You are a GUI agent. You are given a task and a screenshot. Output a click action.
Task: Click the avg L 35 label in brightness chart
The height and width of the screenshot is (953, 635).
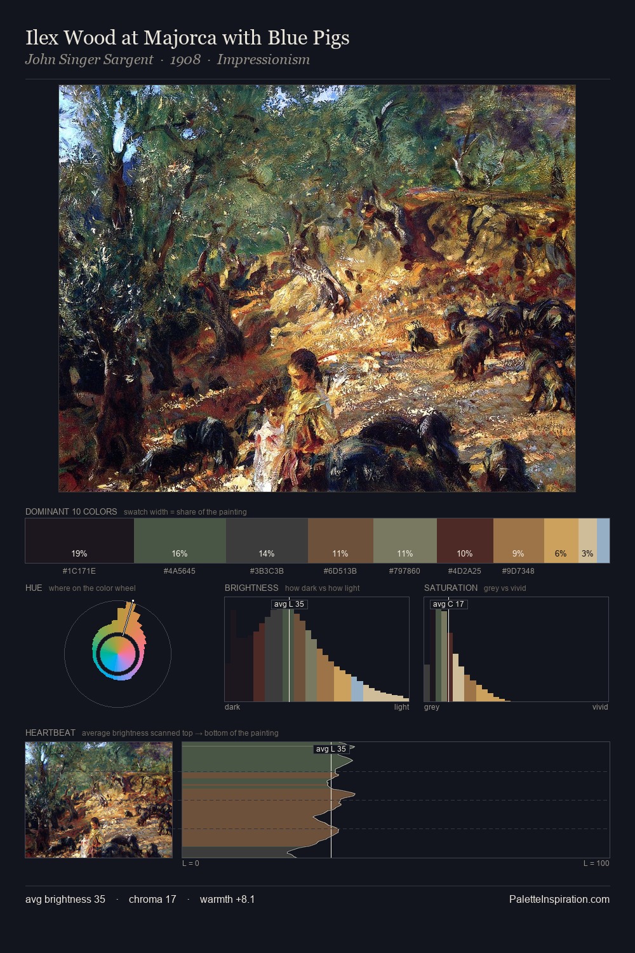pyautogui.click(x=289, y=604)
